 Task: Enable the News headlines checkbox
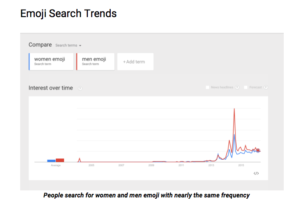click(x=208, y=87)
